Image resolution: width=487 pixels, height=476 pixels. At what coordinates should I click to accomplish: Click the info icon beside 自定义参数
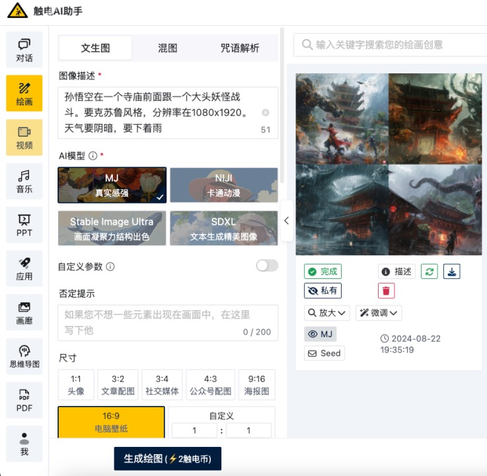click(x=110, y=266)
